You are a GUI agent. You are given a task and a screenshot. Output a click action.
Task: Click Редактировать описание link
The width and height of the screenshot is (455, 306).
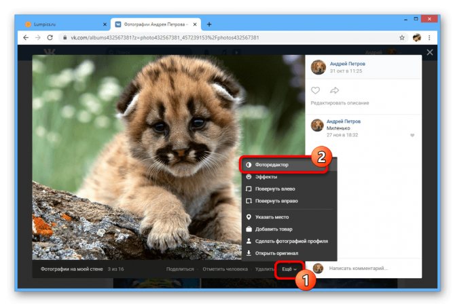tap(340, 103)
